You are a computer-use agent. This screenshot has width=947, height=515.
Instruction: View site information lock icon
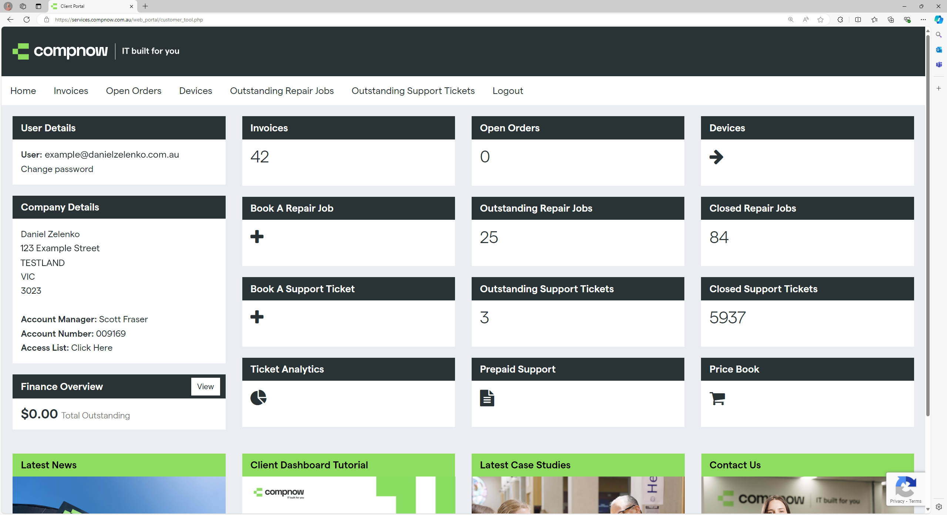point(46,20)
